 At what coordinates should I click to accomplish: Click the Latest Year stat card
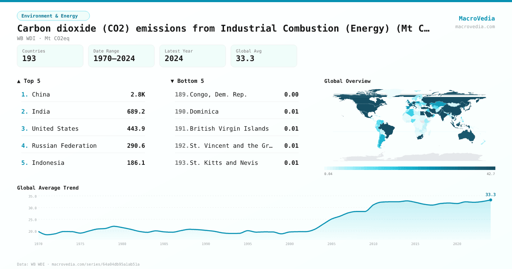pyautogui.click(x=192, y=56)
